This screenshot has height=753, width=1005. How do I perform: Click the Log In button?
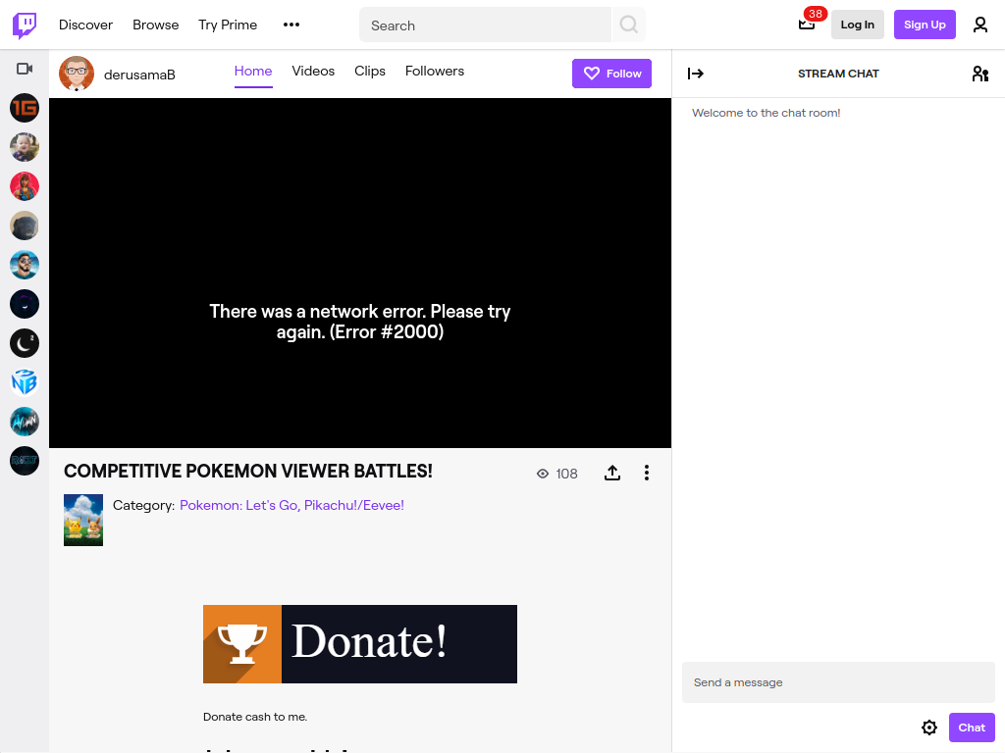tap(857, 25)
